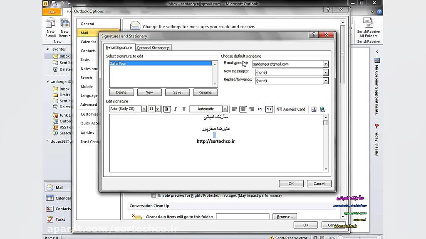Click Browse for the cleaned-up items folder
426x239 pixels.
coord(285,216)
